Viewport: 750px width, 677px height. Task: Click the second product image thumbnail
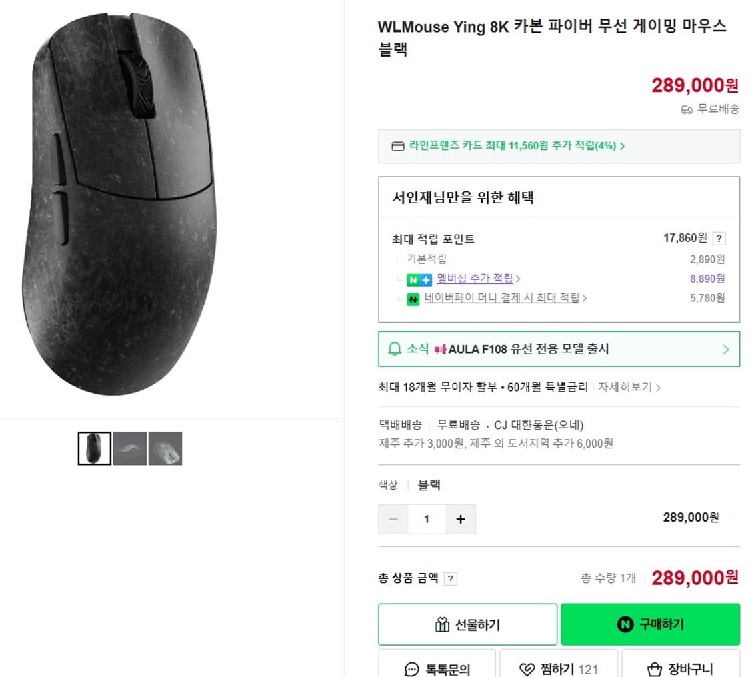130,448
